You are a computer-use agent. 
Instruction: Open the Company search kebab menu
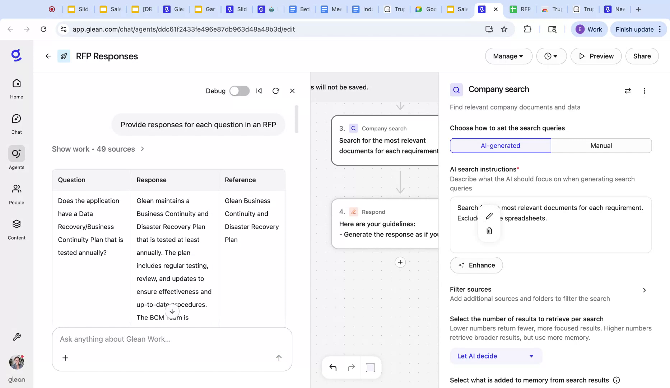click(x=644, y=91)
